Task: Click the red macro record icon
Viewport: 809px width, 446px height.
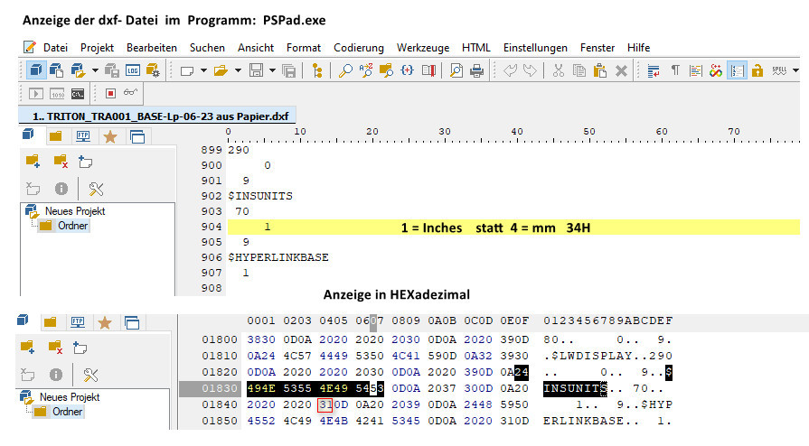Action: (110, 93)
